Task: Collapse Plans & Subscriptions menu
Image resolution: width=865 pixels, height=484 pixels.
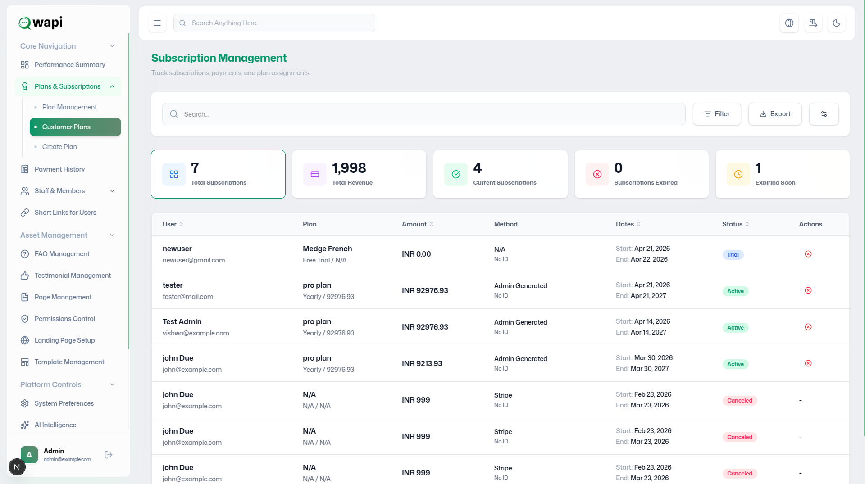Action: coord(68,86)
